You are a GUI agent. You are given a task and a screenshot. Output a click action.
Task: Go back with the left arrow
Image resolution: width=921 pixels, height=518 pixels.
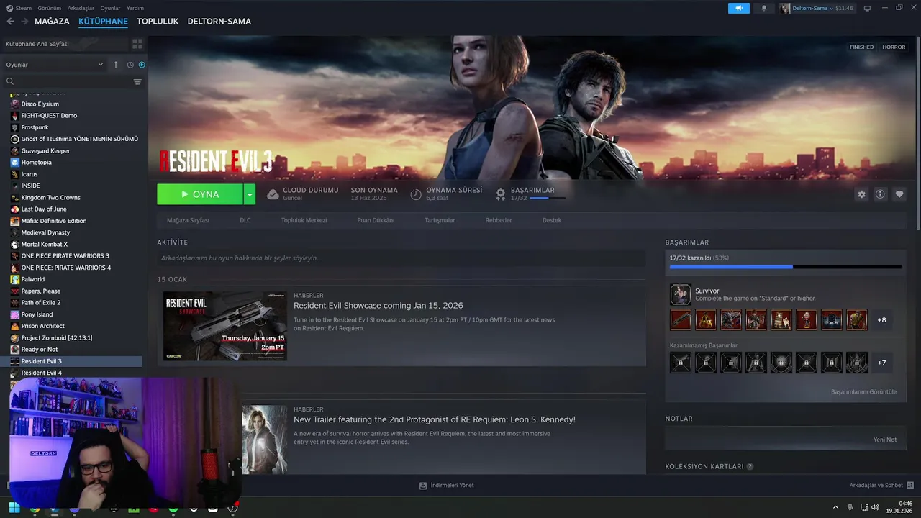tap(10, 22)
